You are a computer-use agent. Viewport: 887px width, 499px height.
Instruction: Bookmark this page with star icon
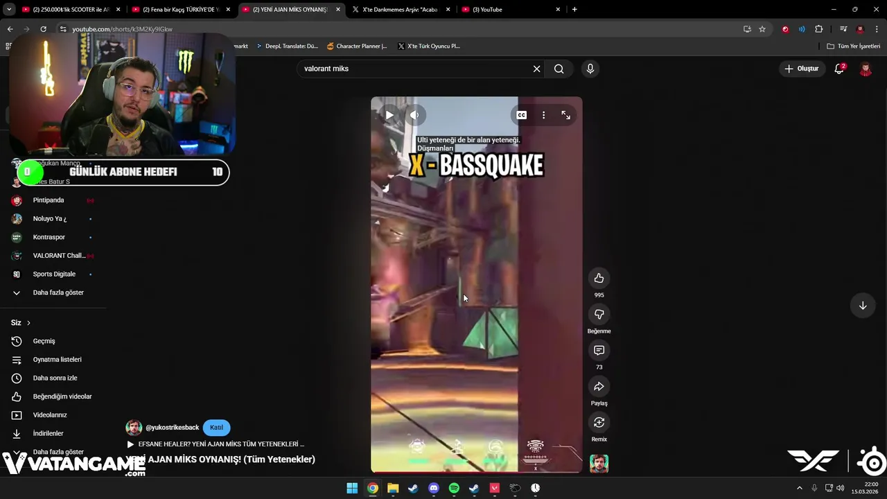click(x=762, y=29)
